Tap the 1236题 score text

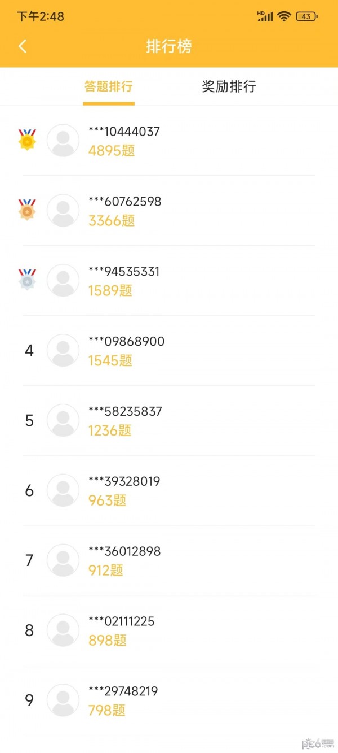pyautogui.click(x=110, y=430)
